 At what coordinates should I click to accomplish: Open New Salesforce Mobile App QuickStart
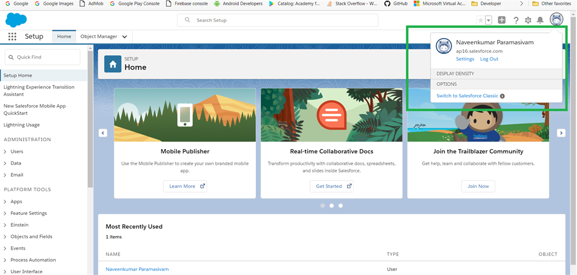34,110
